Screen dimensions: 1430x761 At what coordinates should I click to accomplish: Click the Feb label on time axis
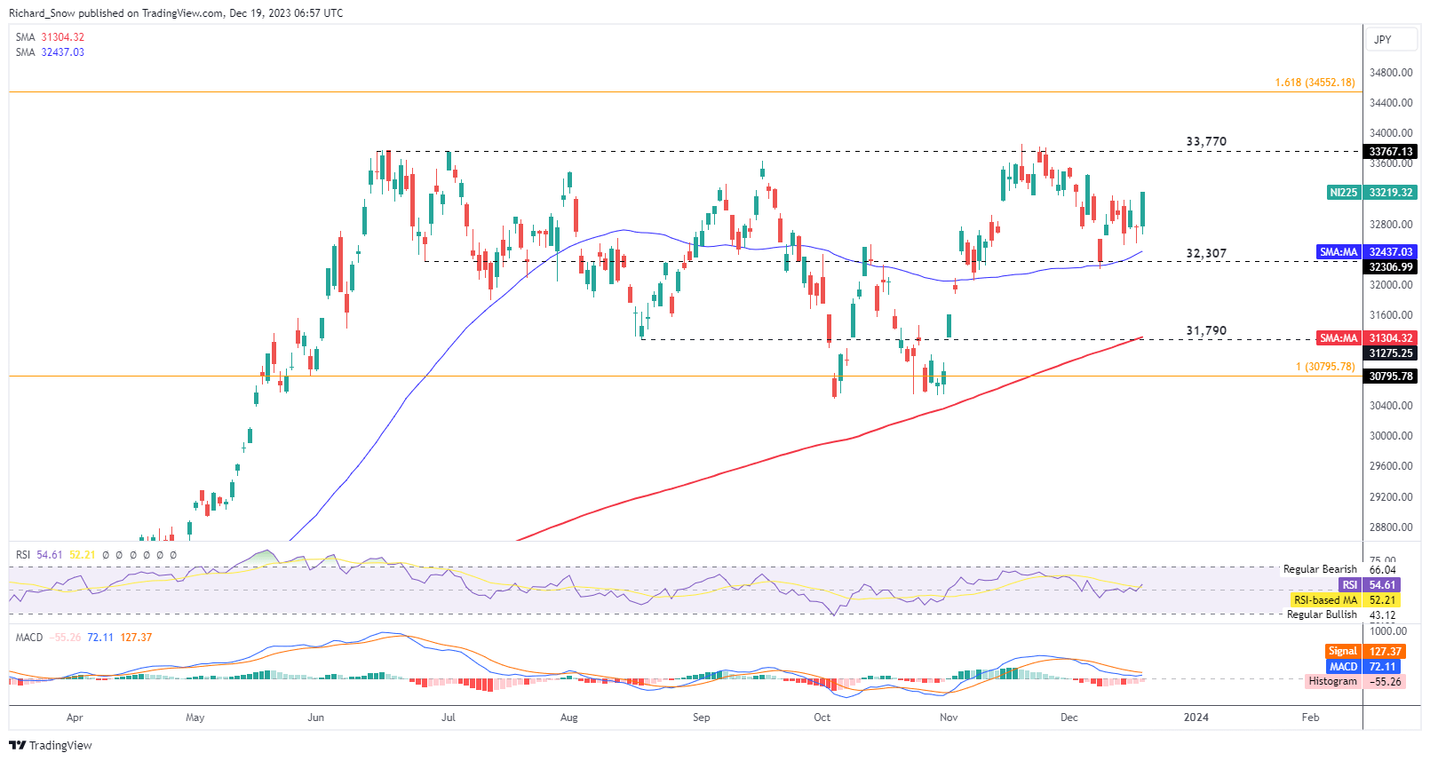1310,717
